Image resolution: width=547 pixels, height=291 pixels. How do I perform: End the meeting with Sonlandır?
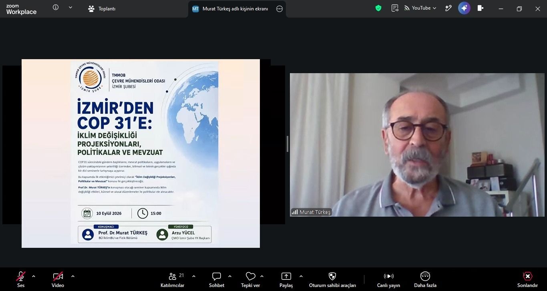[x=527, y=279]
